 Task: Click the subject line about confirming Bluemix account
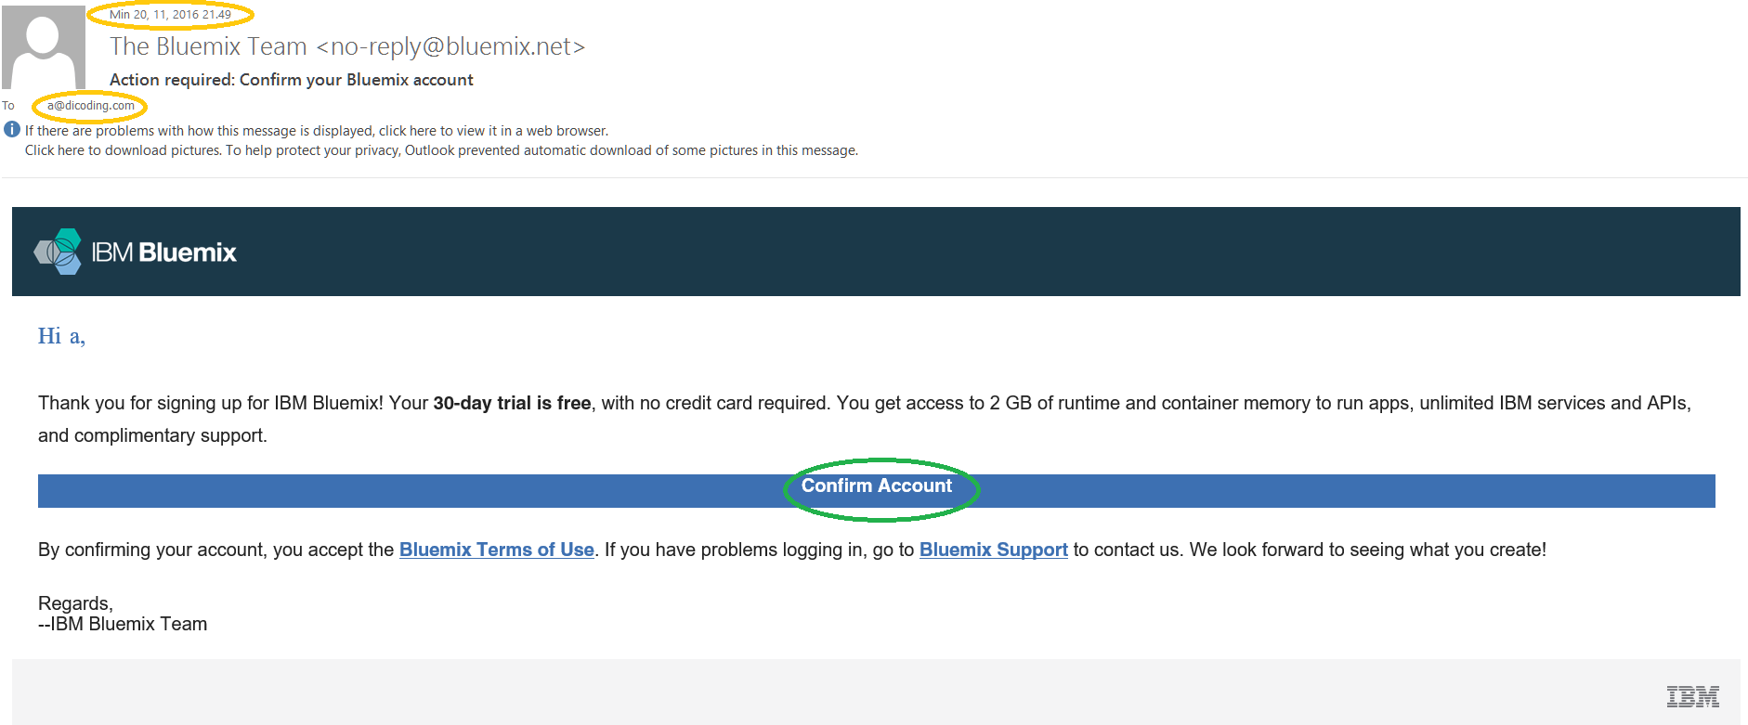[x=292, y=80]
